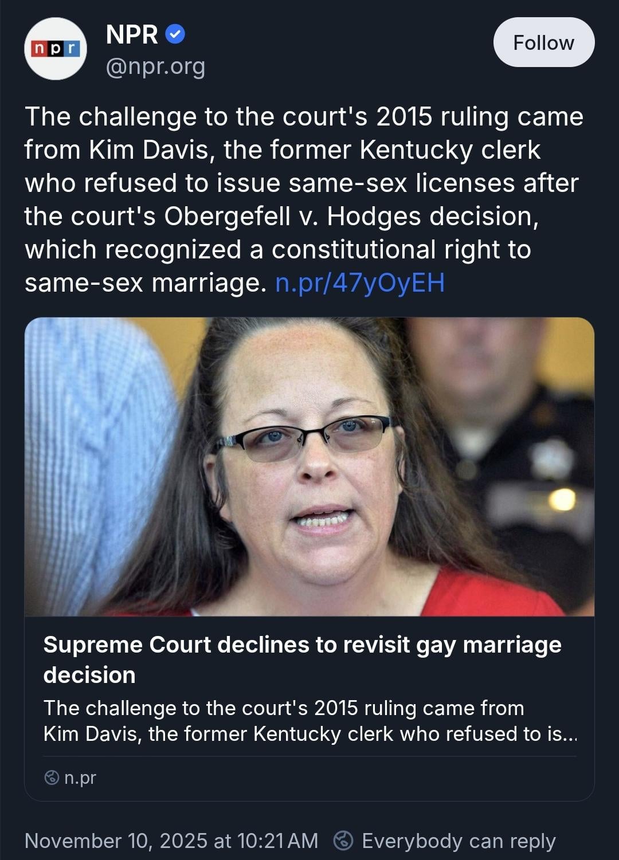This screenshot has height=860, width=619.
Task: Click the link card description text
Action: coord(309,721)
